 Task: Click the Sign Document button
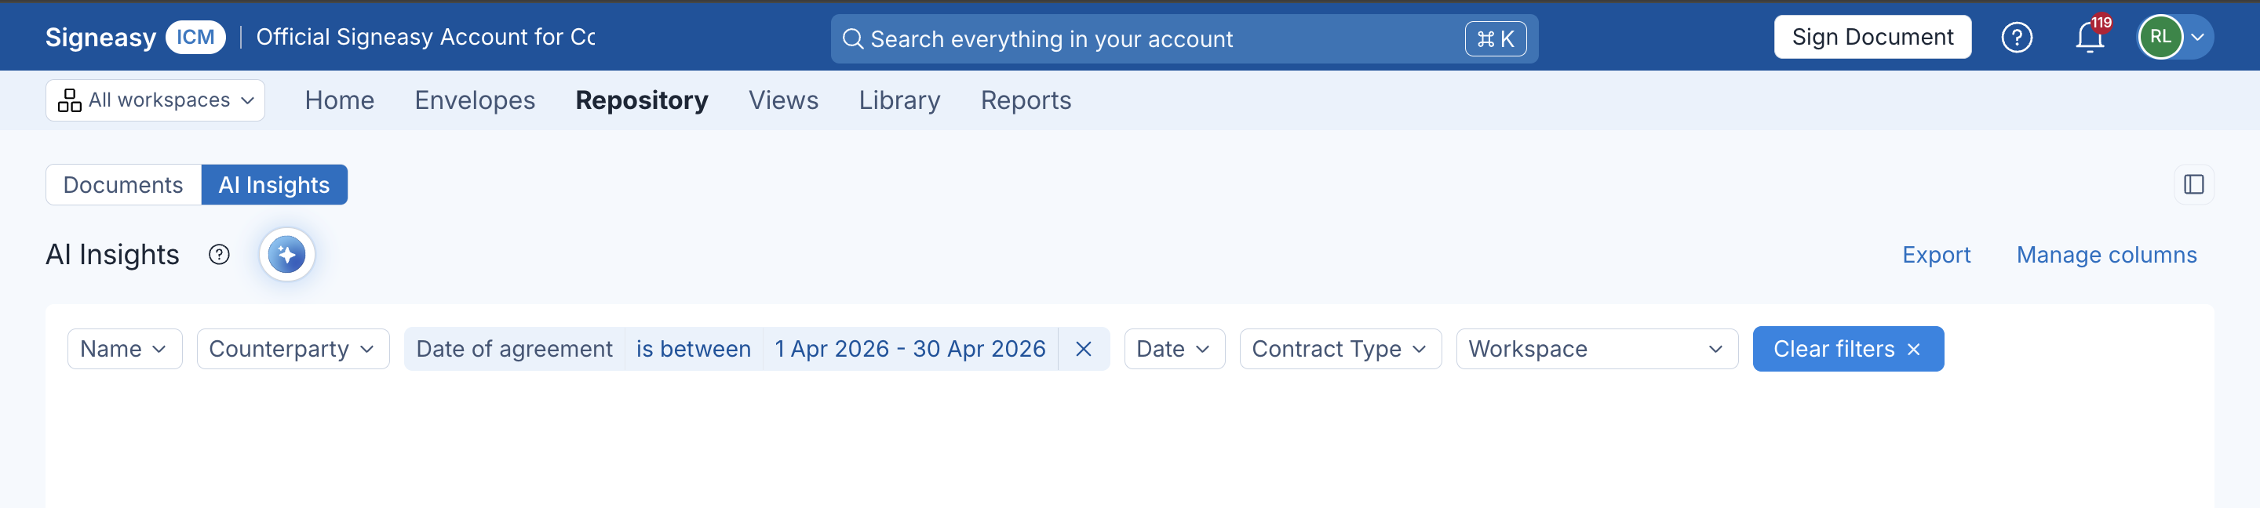tap(1872, 37)
